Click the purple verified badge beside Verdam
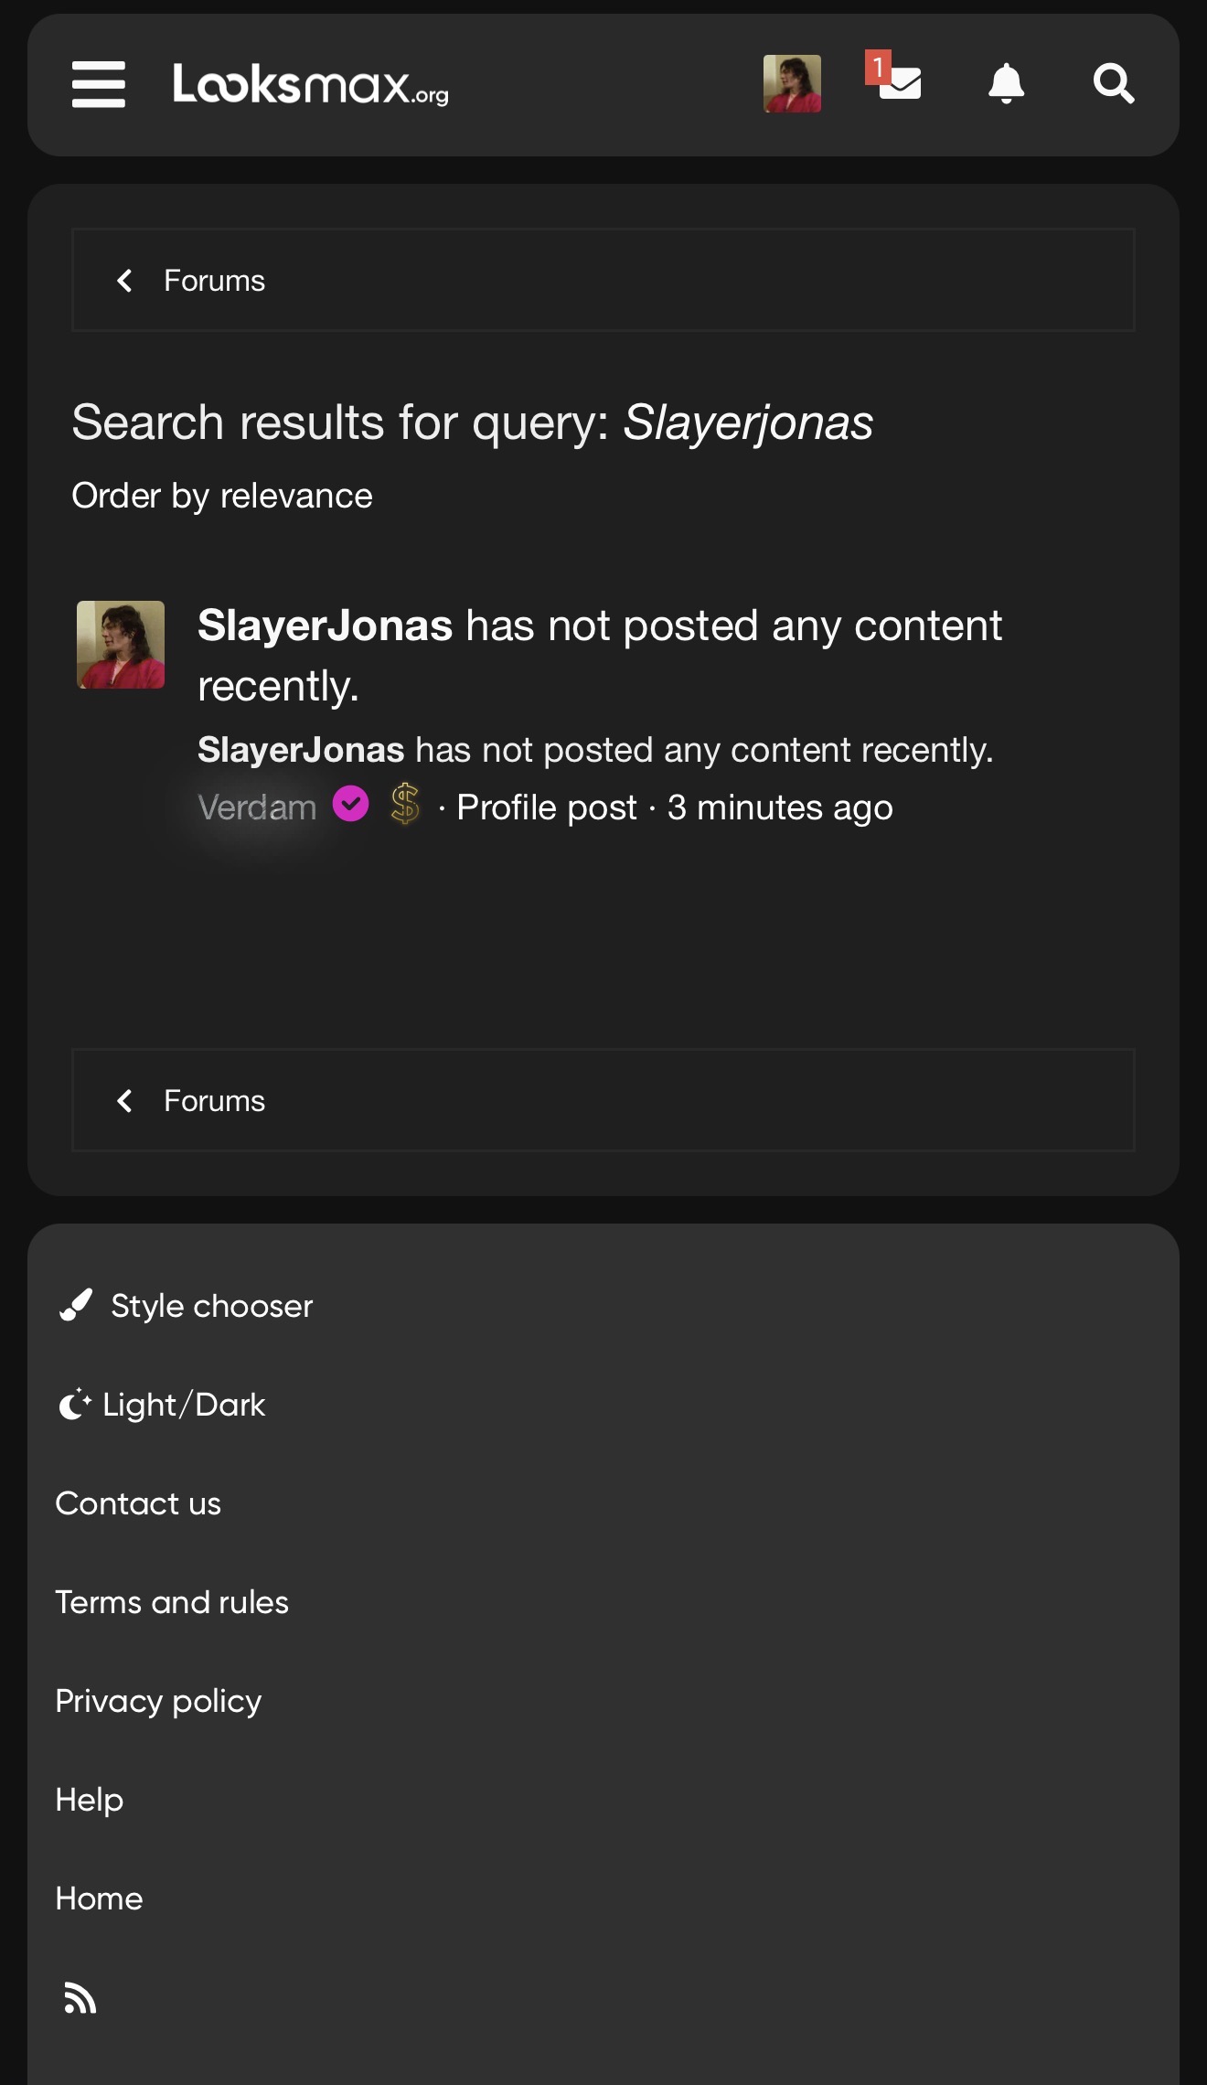 coord(350,805)
